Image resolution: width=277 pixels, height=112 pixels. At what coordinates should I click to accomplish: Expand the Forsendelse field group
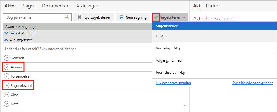click(x=7, y=76)
